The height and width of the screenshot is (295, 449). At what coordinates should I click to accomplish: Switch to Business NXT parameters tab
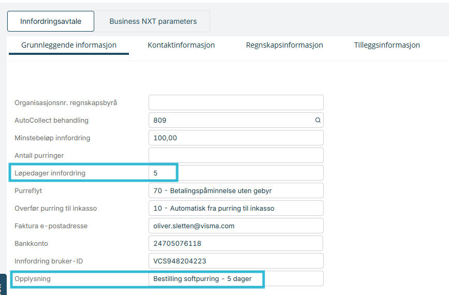pos(153,21)
